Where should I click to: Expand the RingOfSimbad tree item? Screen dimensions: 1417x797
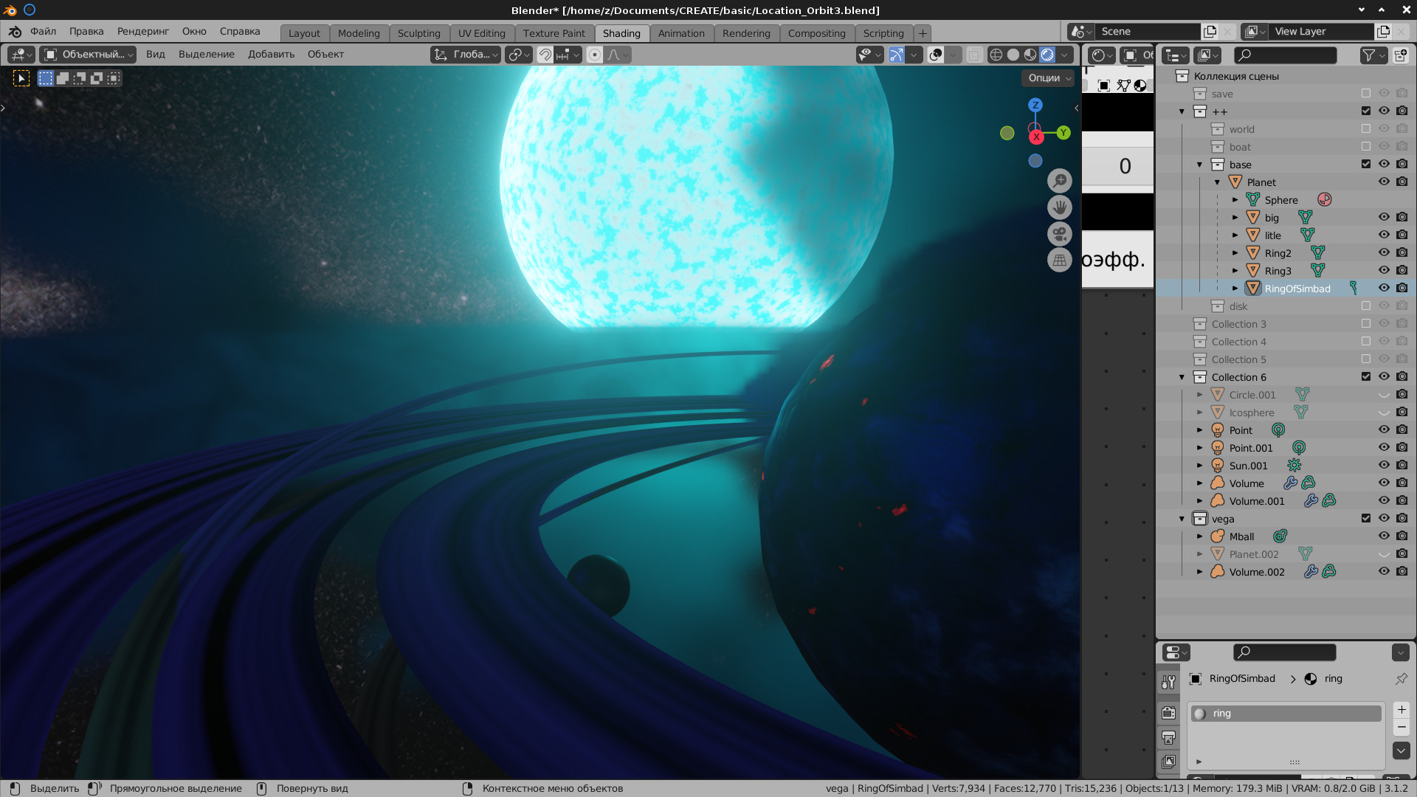click(x=1235, y=289)
